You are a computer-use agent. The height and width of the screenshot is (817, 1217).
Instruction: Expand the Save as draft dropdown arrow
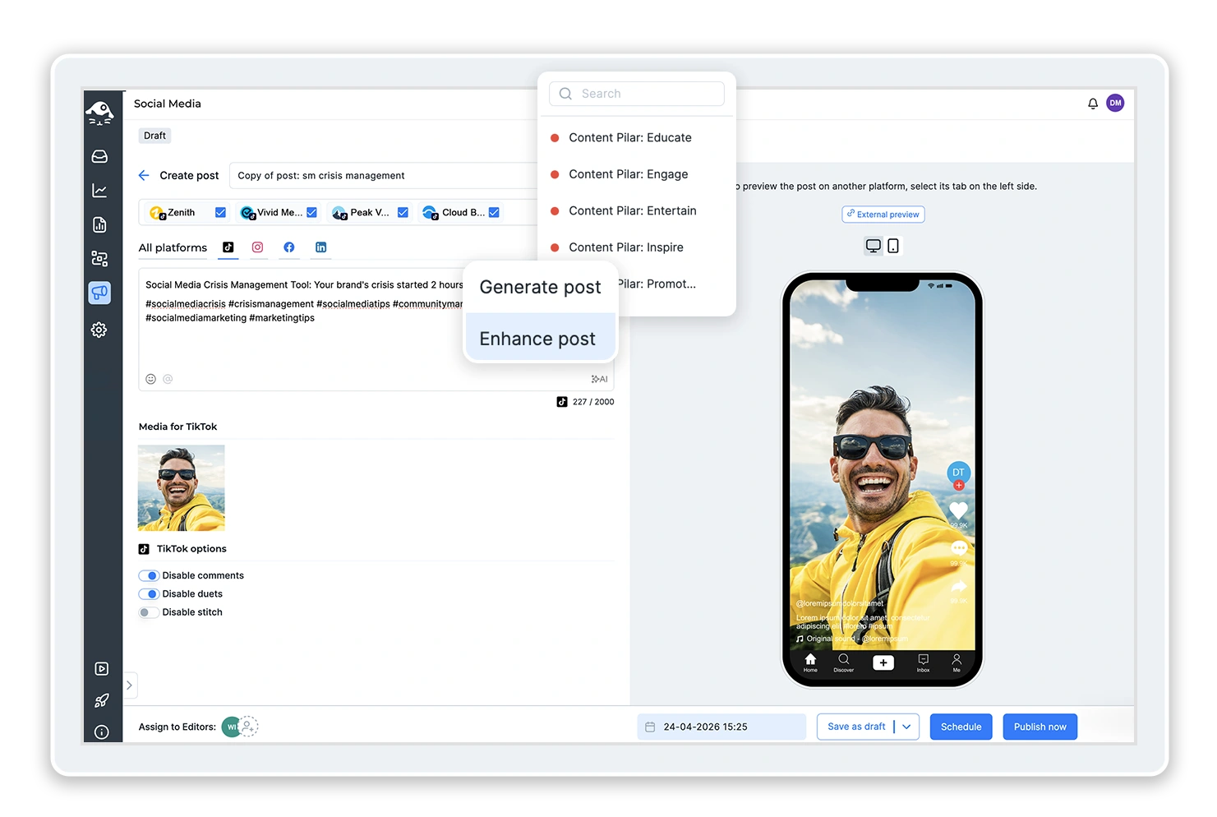pos(906,727)
